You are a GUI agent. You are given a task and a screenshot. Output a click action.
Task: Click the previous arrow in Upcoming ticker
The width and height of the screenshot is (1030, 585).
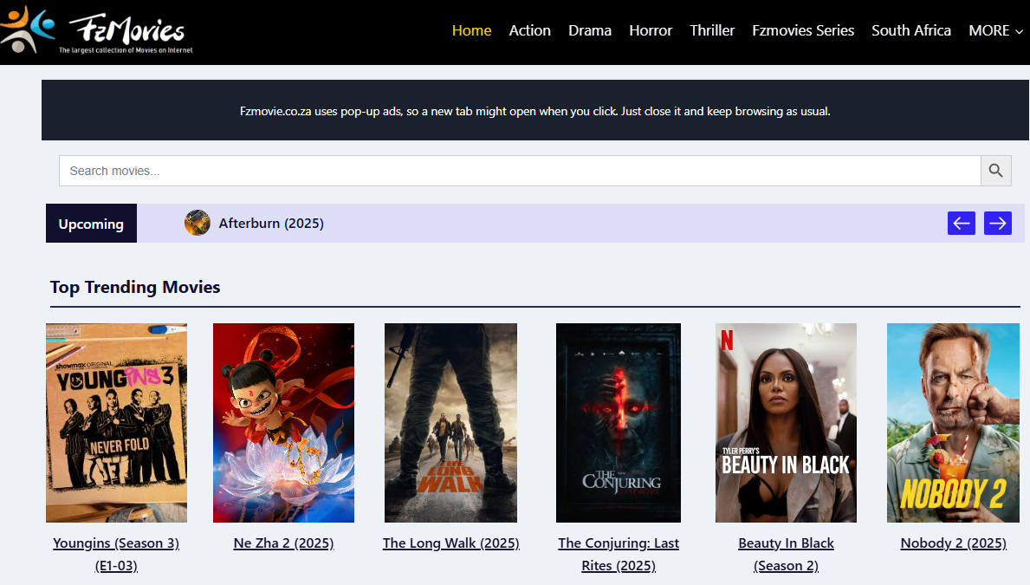(961, 224)
